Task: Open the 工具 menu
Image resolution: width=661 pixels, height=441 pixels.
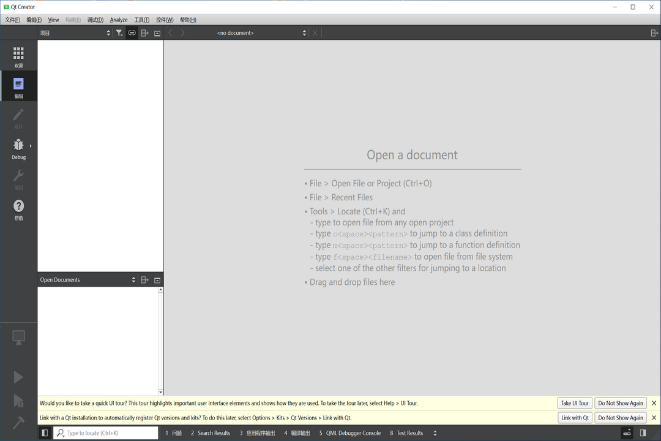Action: click(143, 20)
